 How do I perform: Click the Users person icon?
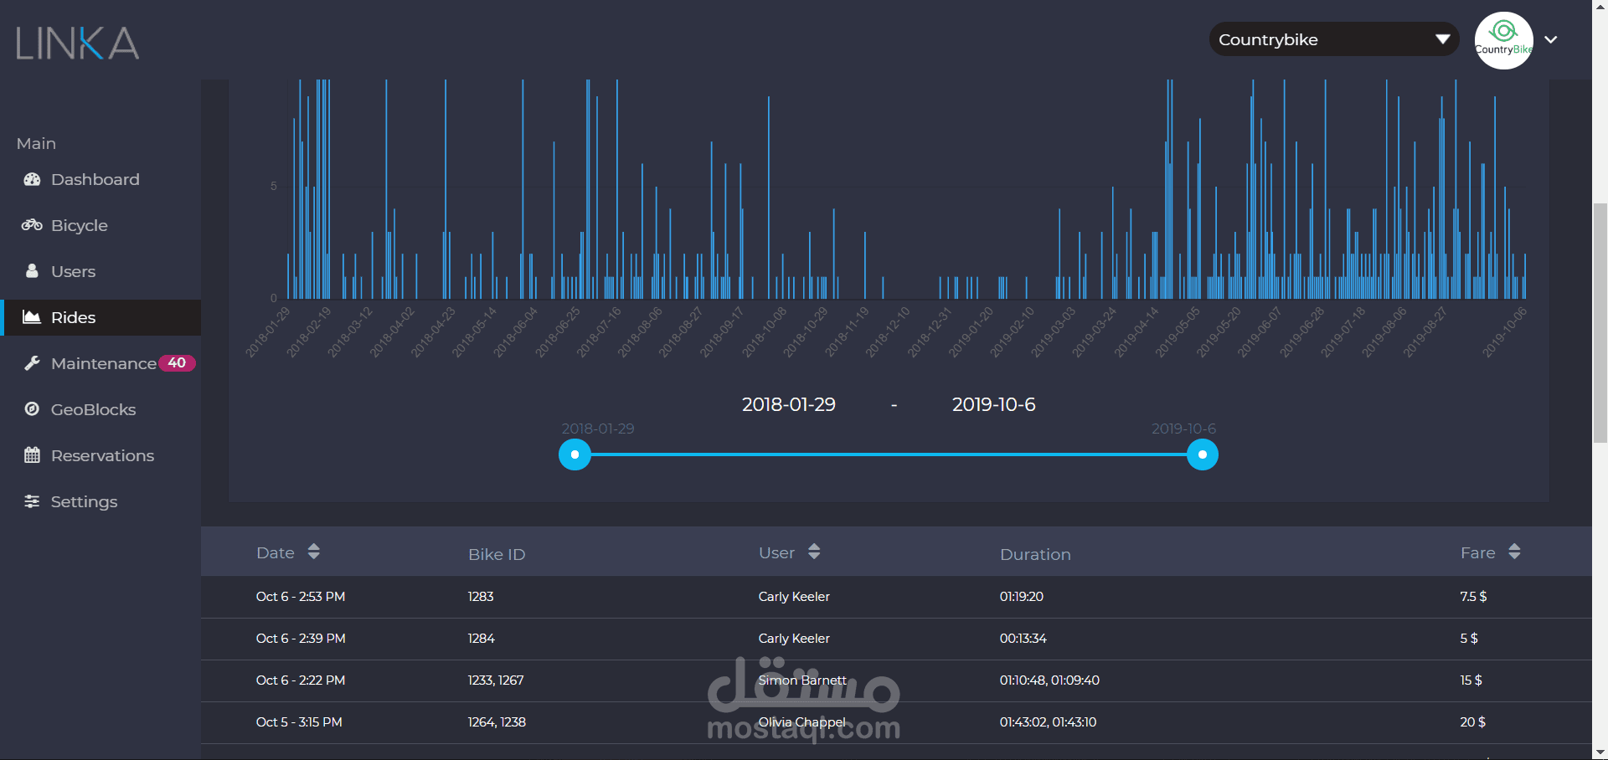click(x=32, y=271)
